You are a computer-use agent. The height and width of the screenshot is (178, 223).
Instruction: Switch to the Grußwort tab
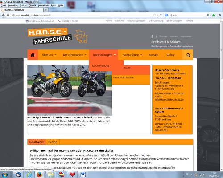click(x=37, y=142)
